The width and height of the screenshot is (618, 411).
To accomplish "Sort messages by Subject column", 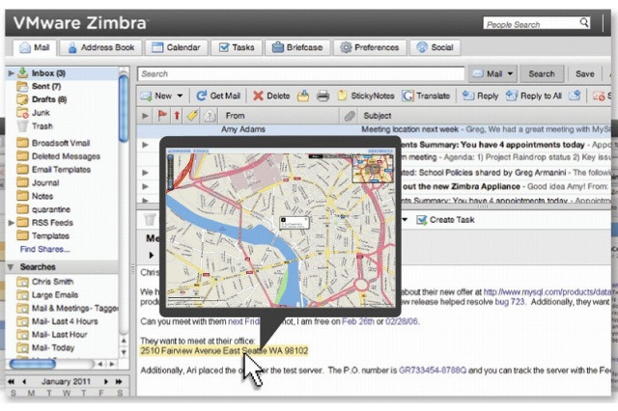I will click(x=378, y=116).
